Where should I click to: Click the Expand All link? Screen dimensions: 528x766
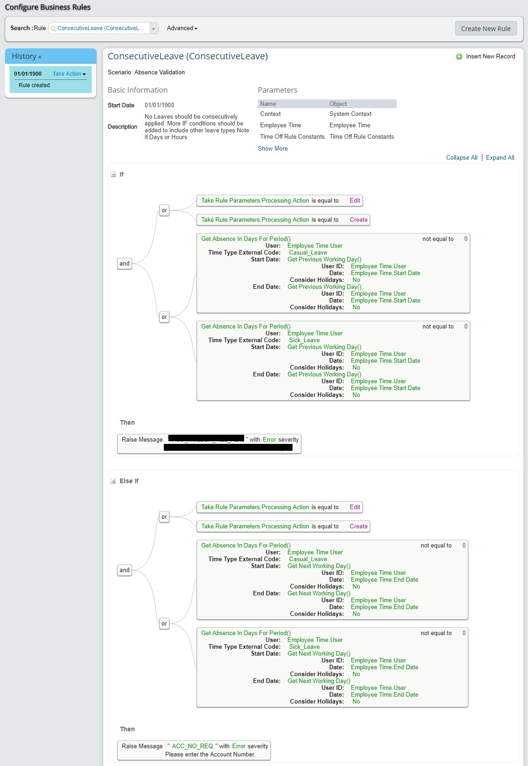500,158
